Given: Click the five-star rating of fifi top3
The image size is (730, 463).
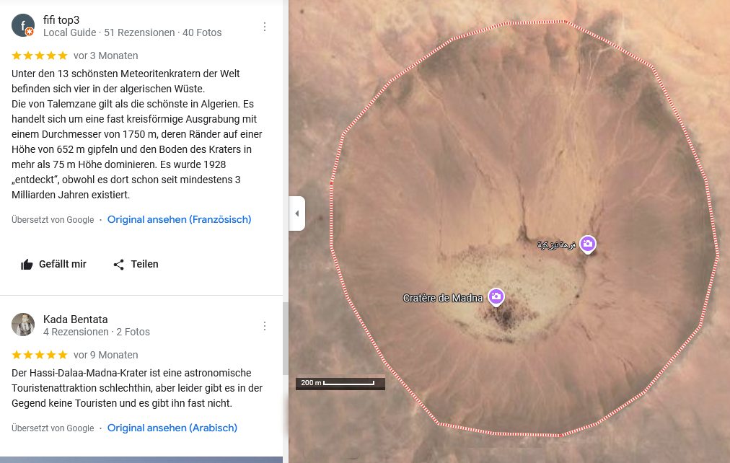Looking at the screenshot, I should (x=40, y=56).
